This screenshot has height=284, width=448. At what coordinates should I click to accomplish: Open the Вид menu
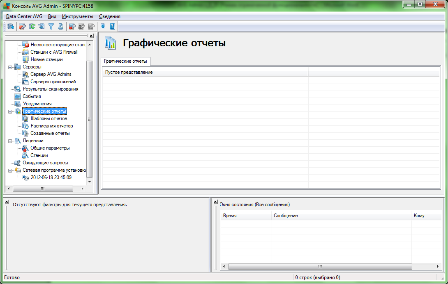[x=52, y=16]
